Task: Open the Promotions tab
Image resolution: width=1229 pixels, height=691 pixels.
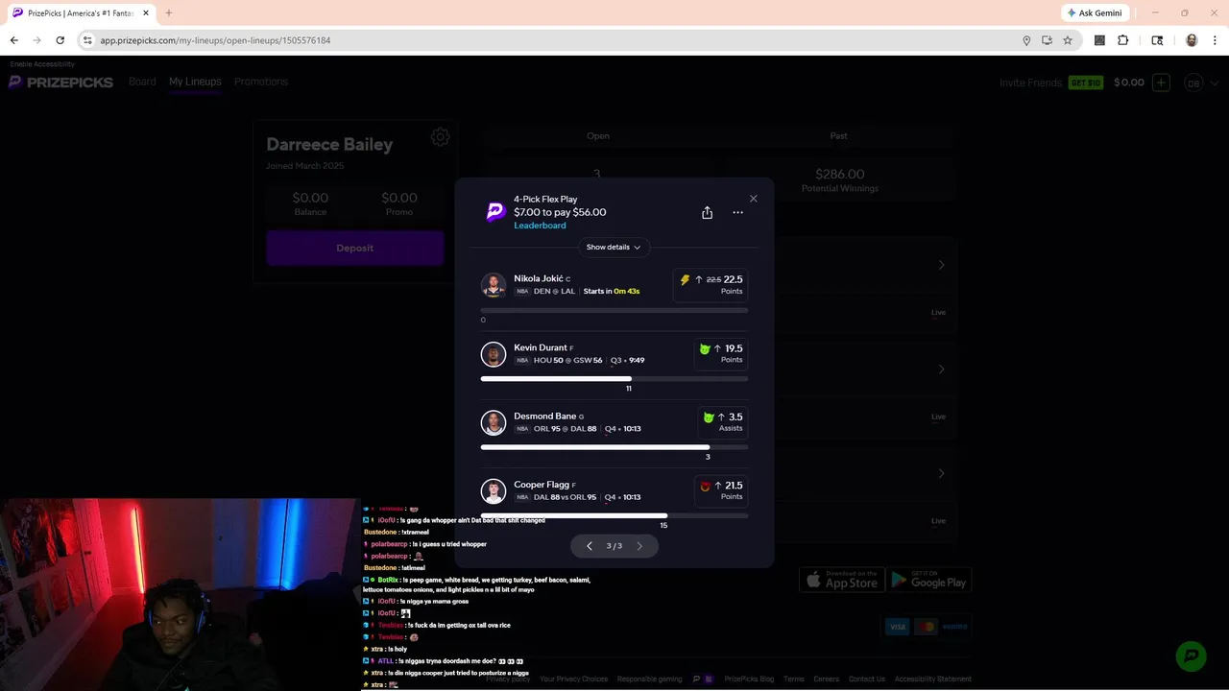Action: 261,82
